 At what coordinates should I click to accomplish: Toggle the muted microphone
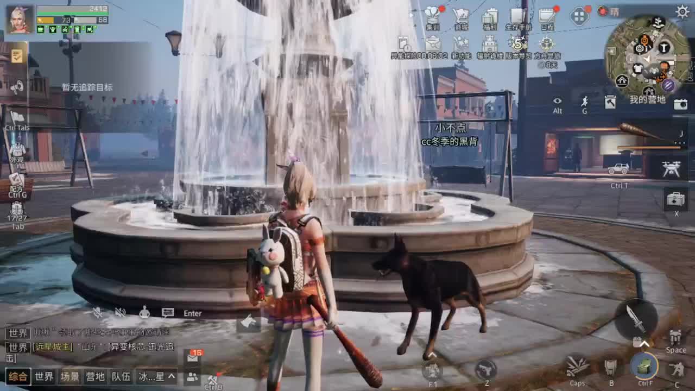[97, 312]
